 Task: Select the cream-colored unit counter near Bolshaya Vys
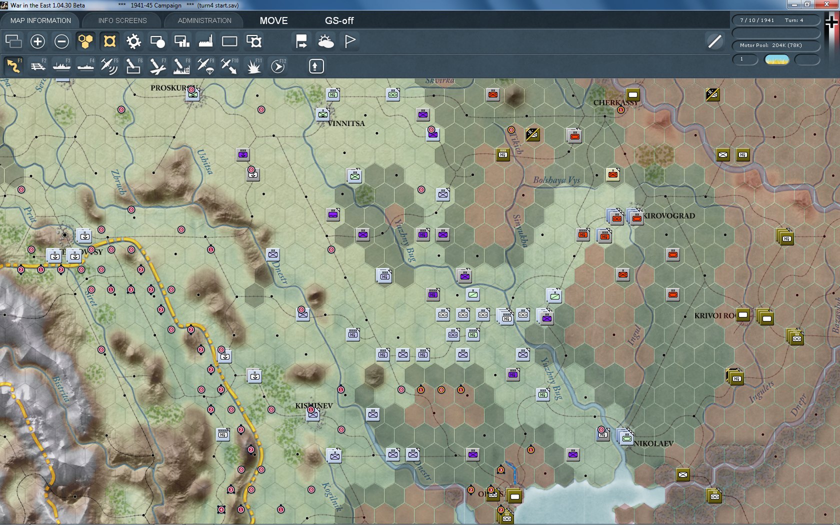pyautogui.click(x=613, y=174)
